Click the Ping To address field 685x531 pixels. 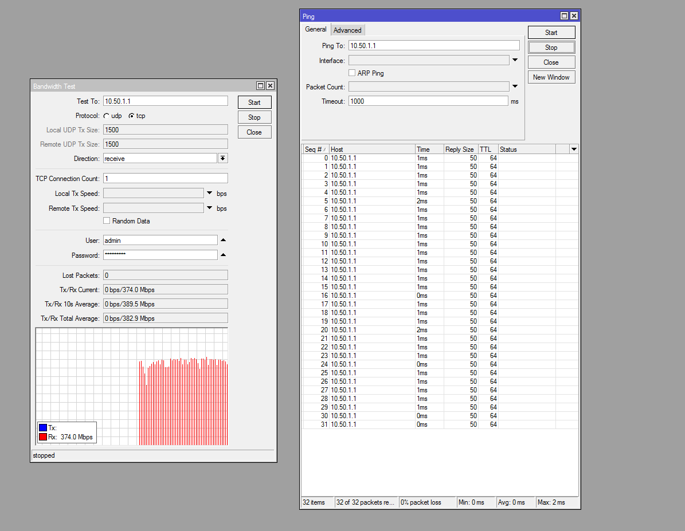pos(434,45)
